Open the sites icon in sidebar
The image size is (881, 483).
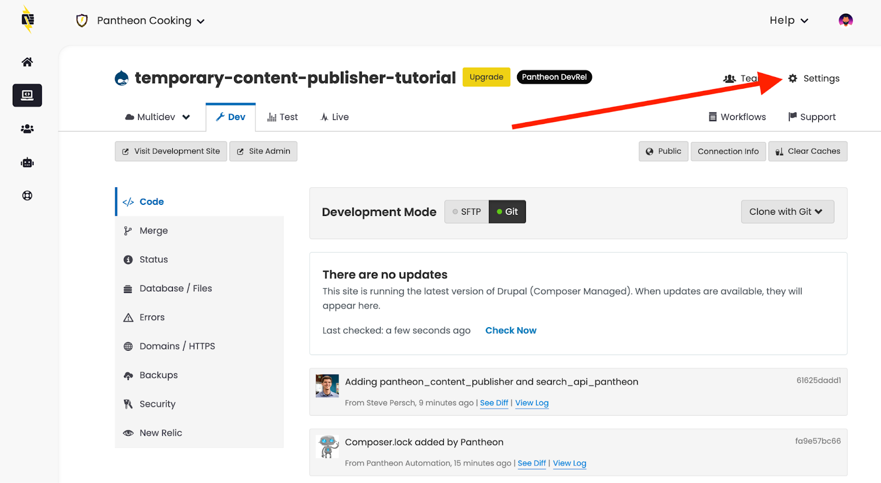point(27,95)
